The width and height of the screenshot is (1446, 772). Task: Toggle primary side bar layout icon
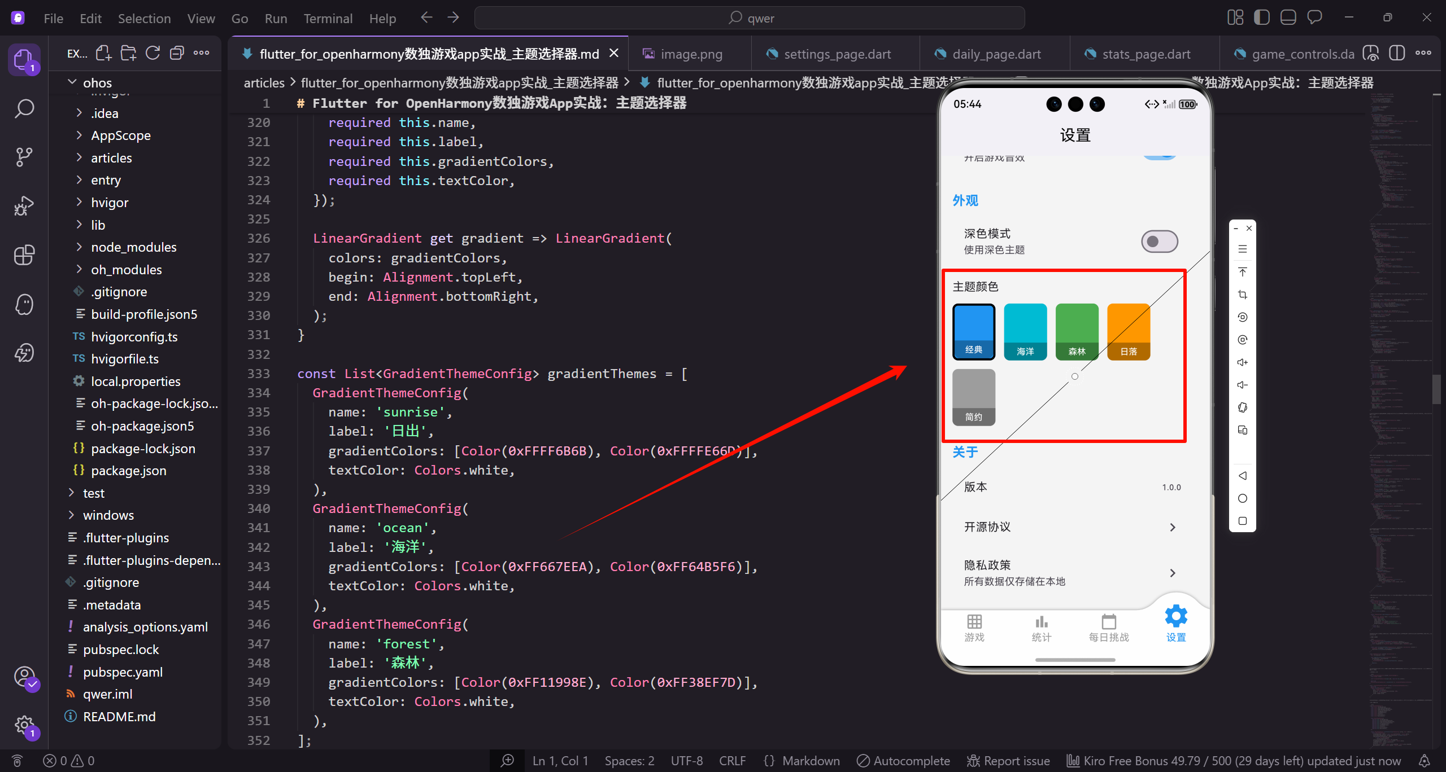[1261, 18]
